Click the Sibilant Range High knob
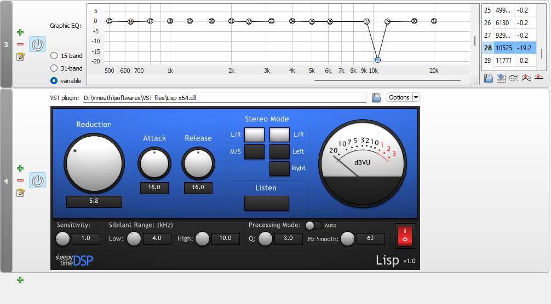 point(203,239)
